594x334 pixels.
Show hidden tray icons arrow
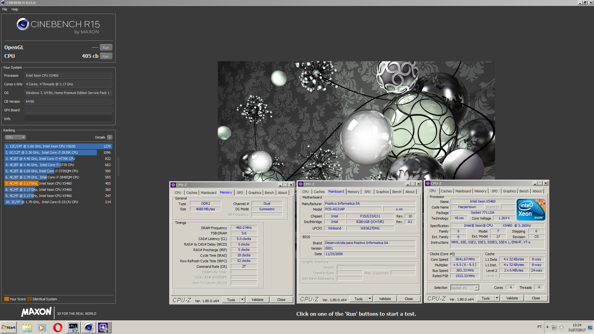click(x=547, y=327)
